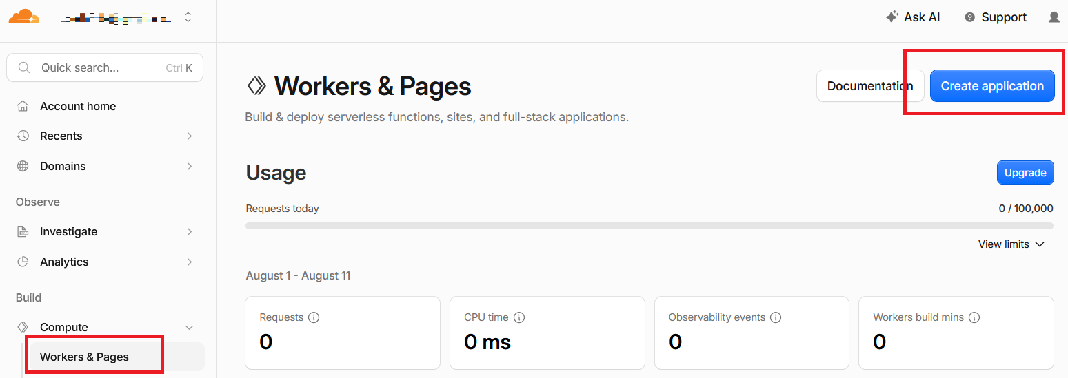The width and height of the screenshot is (1068, 378).
Task: Click the Support question mark icon
Action: tap(970, 17)
